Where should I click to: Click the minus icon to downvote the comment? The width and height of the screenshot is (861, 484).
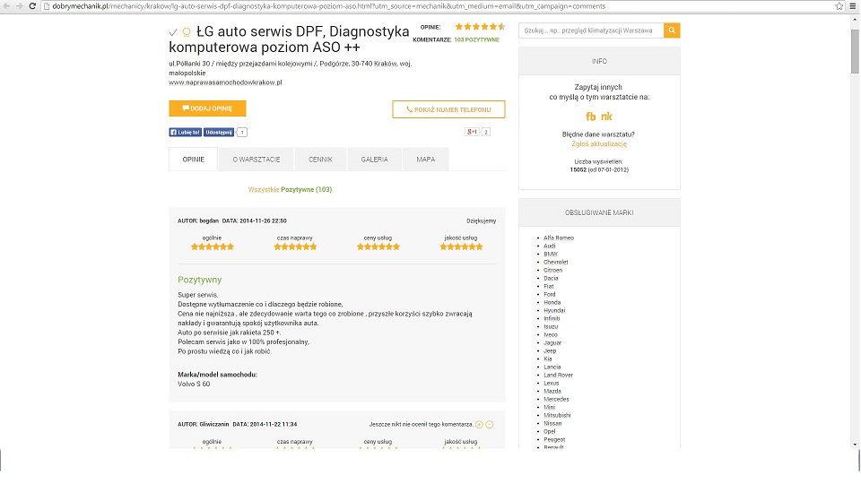point(490,424)
